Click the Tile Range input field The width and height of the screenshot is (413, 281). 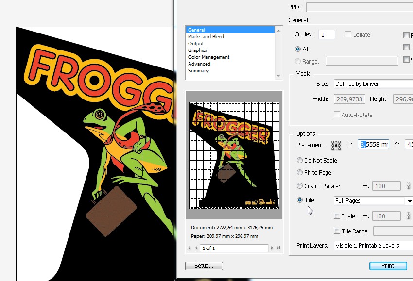tap(393, 231)
